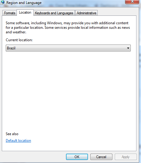The height and width of the screenshot is (163, 141).
Task: Click the Current location label
Action: tap(19, 40)
